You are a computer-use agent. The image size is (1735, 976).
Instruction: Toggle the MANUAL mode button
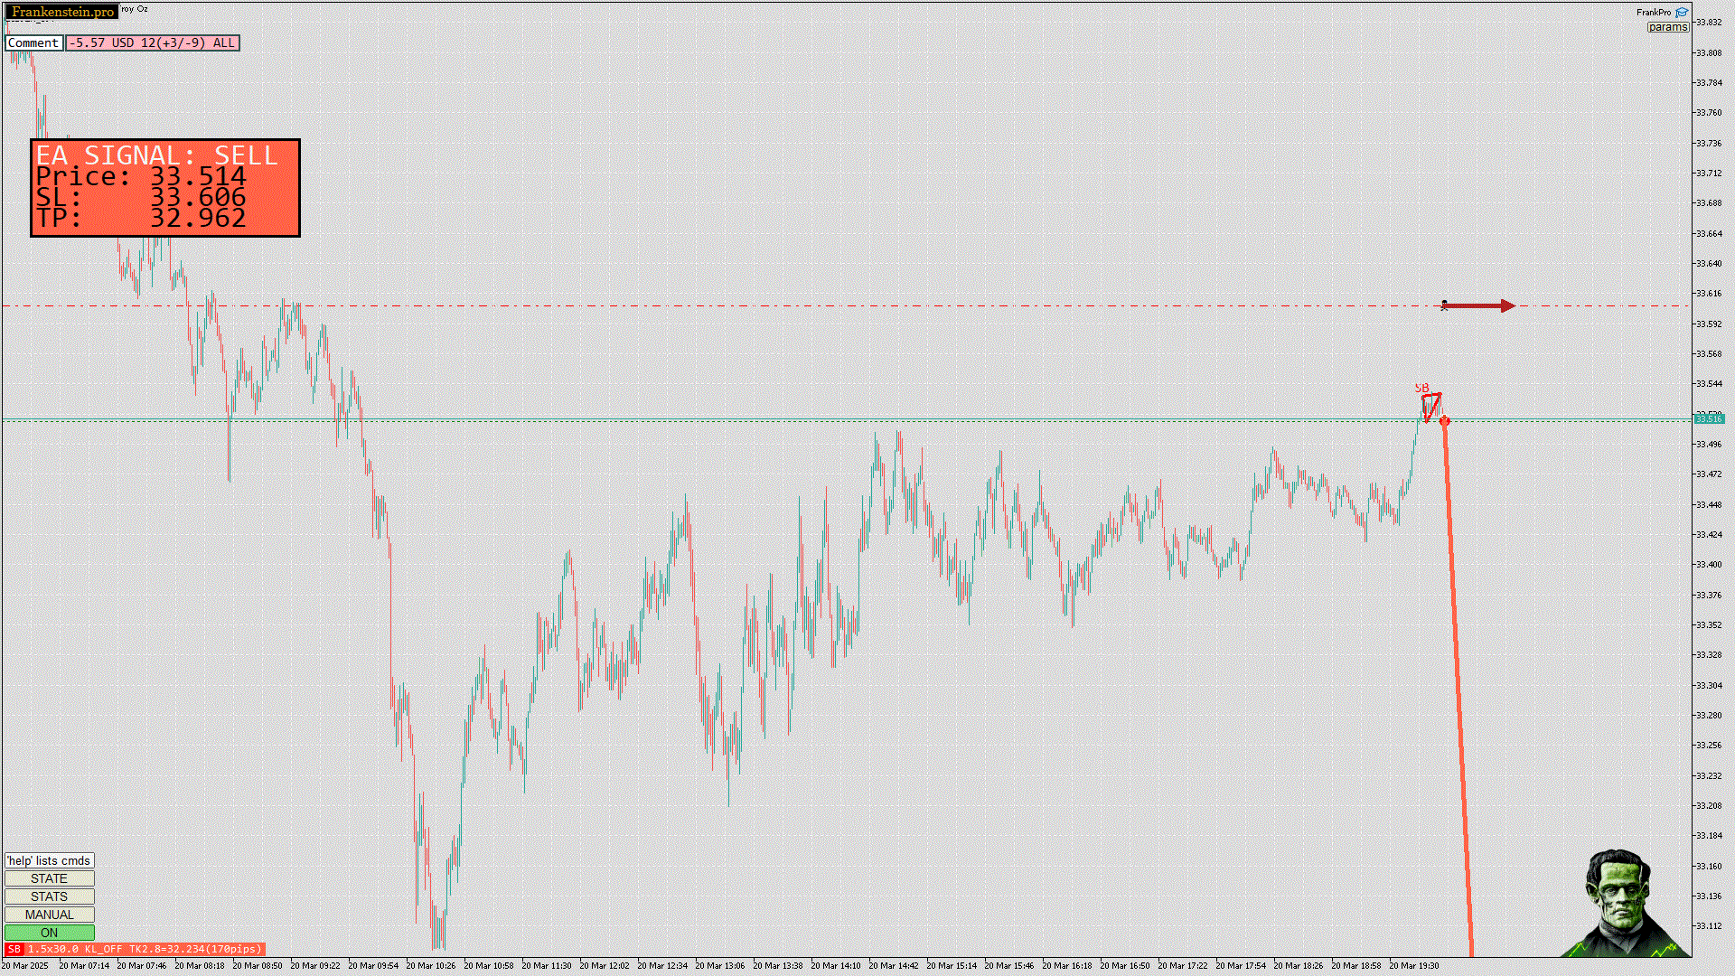point(50,915)
